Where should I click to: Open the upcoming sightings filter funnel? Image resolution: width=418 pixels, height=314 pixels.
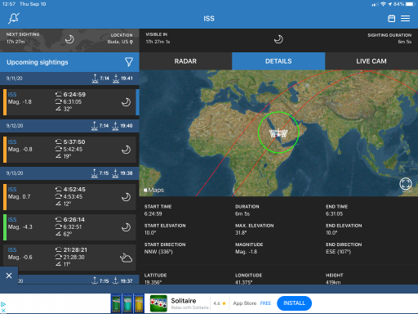click(129, 62)
